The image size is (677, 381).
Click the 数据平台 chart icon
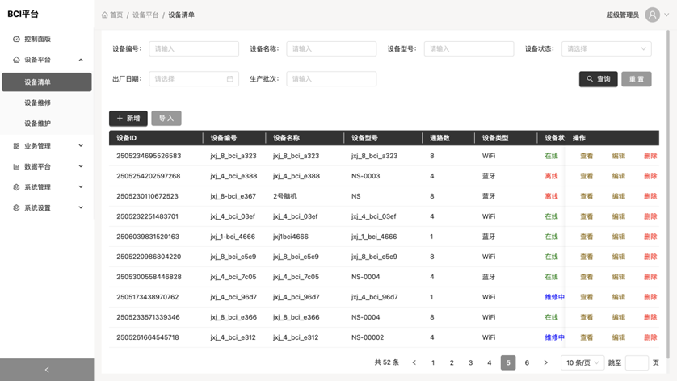[x=16, y=167]
